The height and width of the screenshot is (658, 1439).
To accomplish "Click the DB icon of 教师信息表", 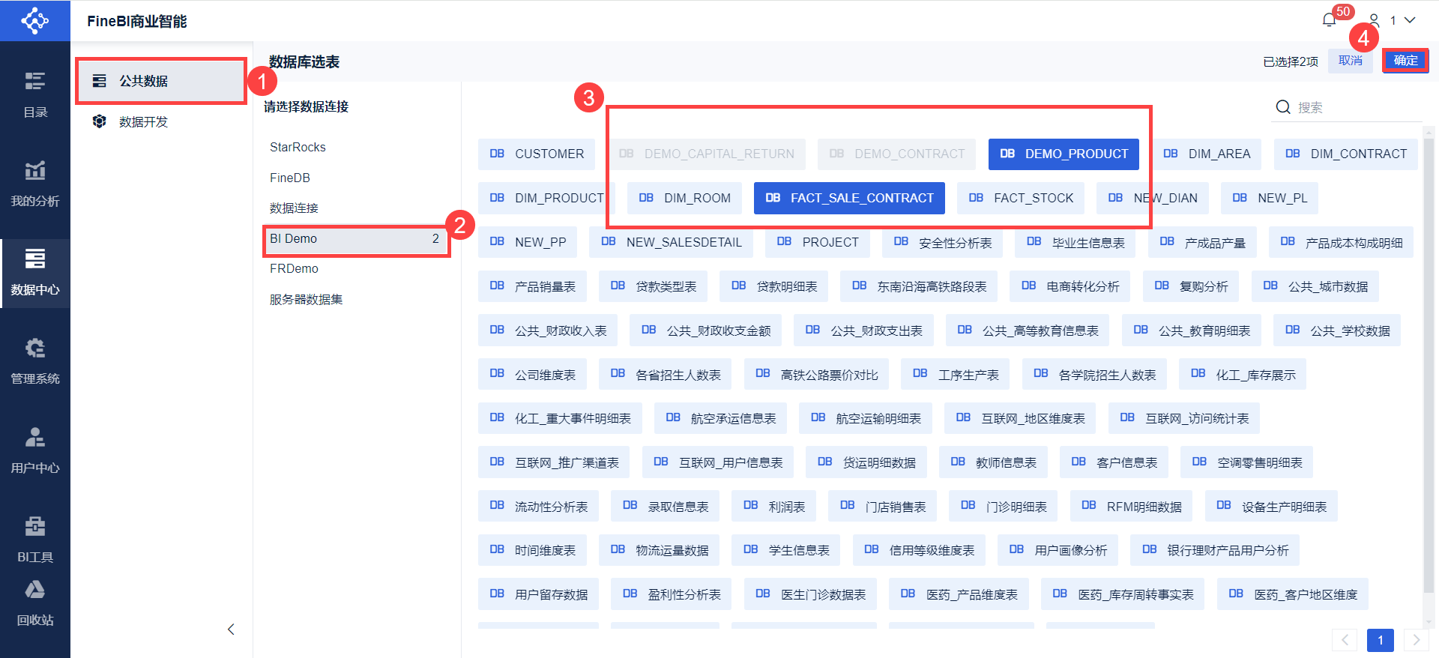I will (958, 462).
